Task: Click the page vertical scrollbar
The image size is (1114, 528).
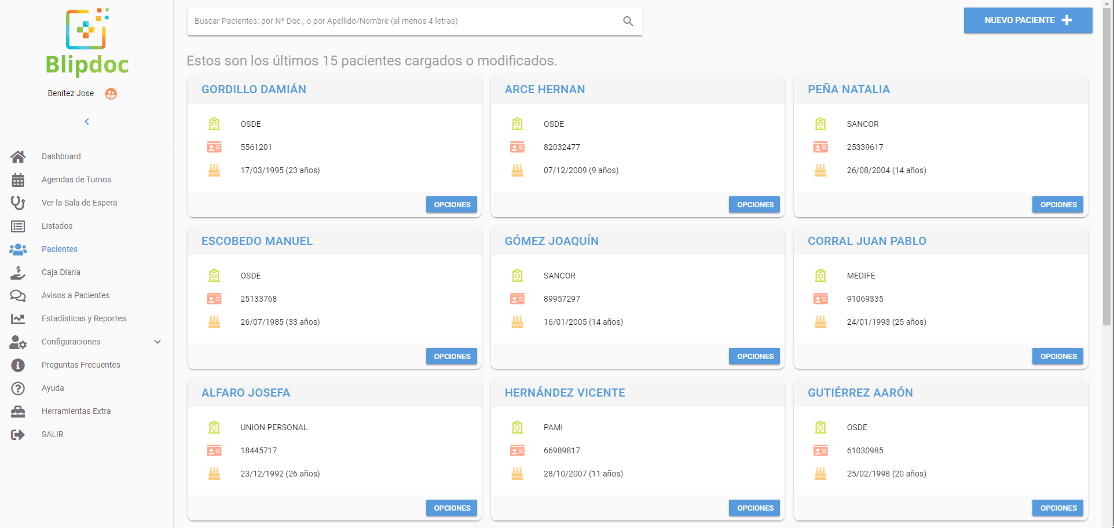Action: point(1106,174)
